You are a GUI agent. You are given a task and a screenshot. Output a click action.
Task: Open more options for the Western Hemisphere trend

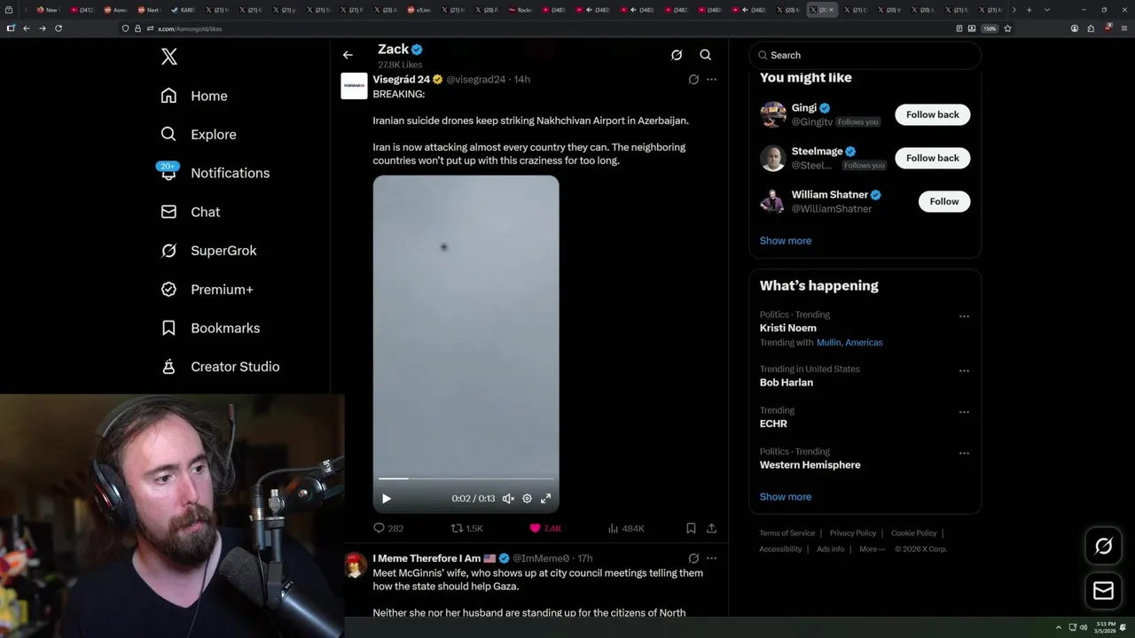(964, 454)
